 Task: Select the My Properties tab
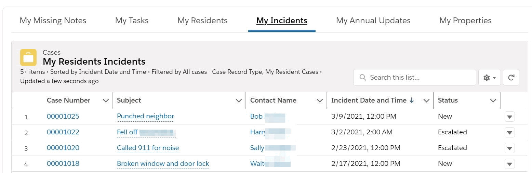point(465,21)
